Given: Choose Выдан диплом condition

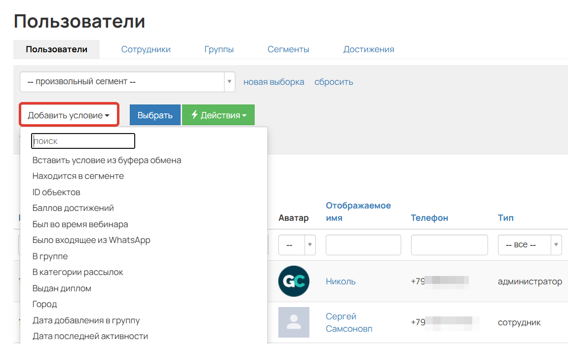Looking at the screenshot, I should pos(61,288).
